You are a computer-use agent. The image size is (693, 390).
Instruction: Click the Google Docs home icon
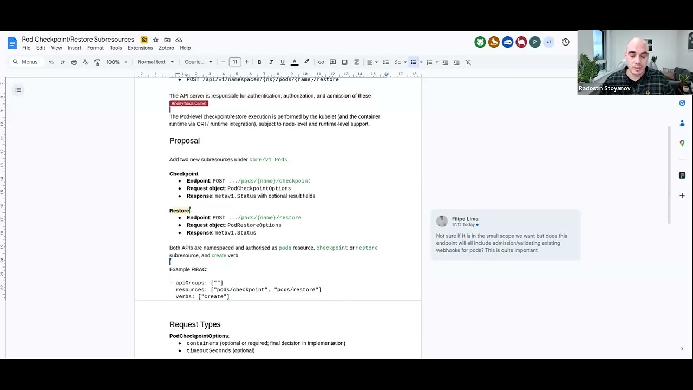12,43
